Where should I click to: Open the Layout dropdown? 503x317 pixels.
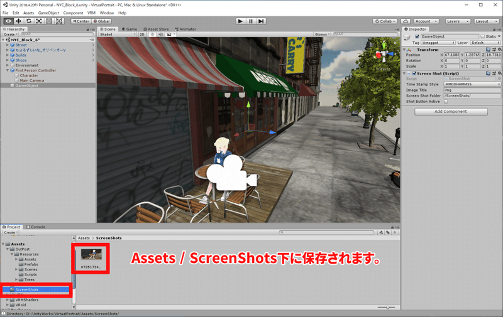pyautogui.click(x=487, y=21)
